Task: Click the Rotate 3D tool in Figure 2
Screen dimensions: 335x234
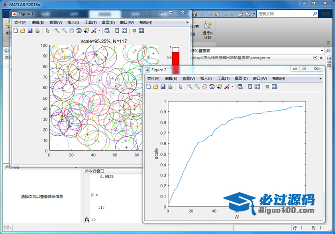Action: [212, 87]
